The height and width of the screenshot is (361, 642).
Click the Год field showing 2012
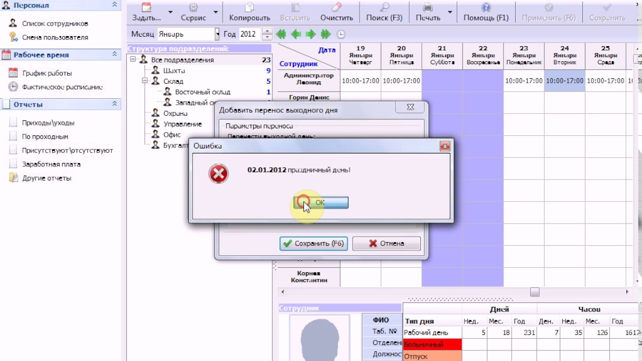[249, 34]
